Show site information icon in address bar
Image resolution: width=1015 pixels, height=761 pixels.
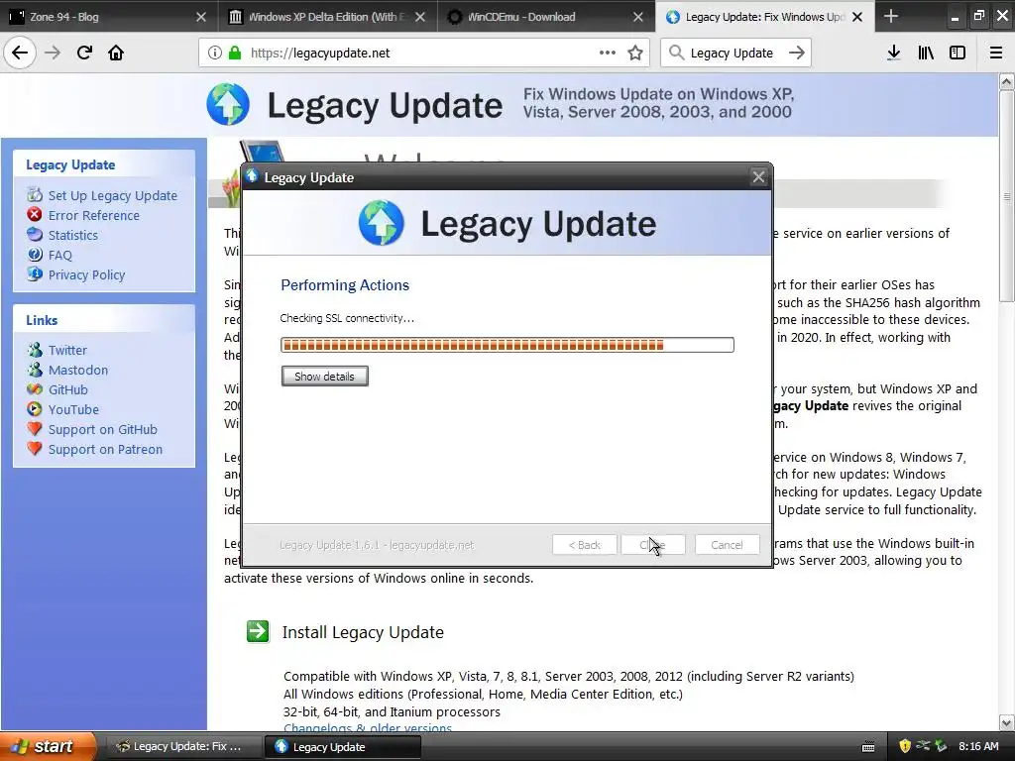click(214, 54)
